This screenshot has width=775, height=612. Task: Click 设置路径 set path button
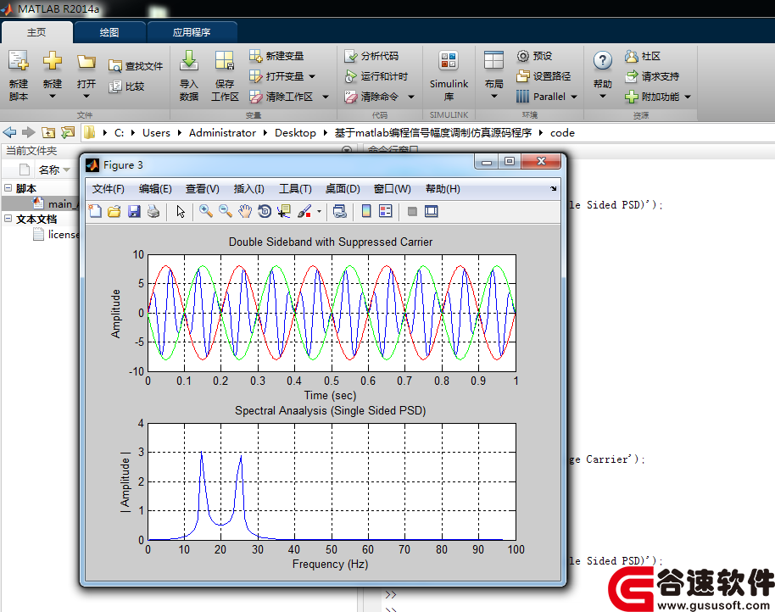(544, 76)
